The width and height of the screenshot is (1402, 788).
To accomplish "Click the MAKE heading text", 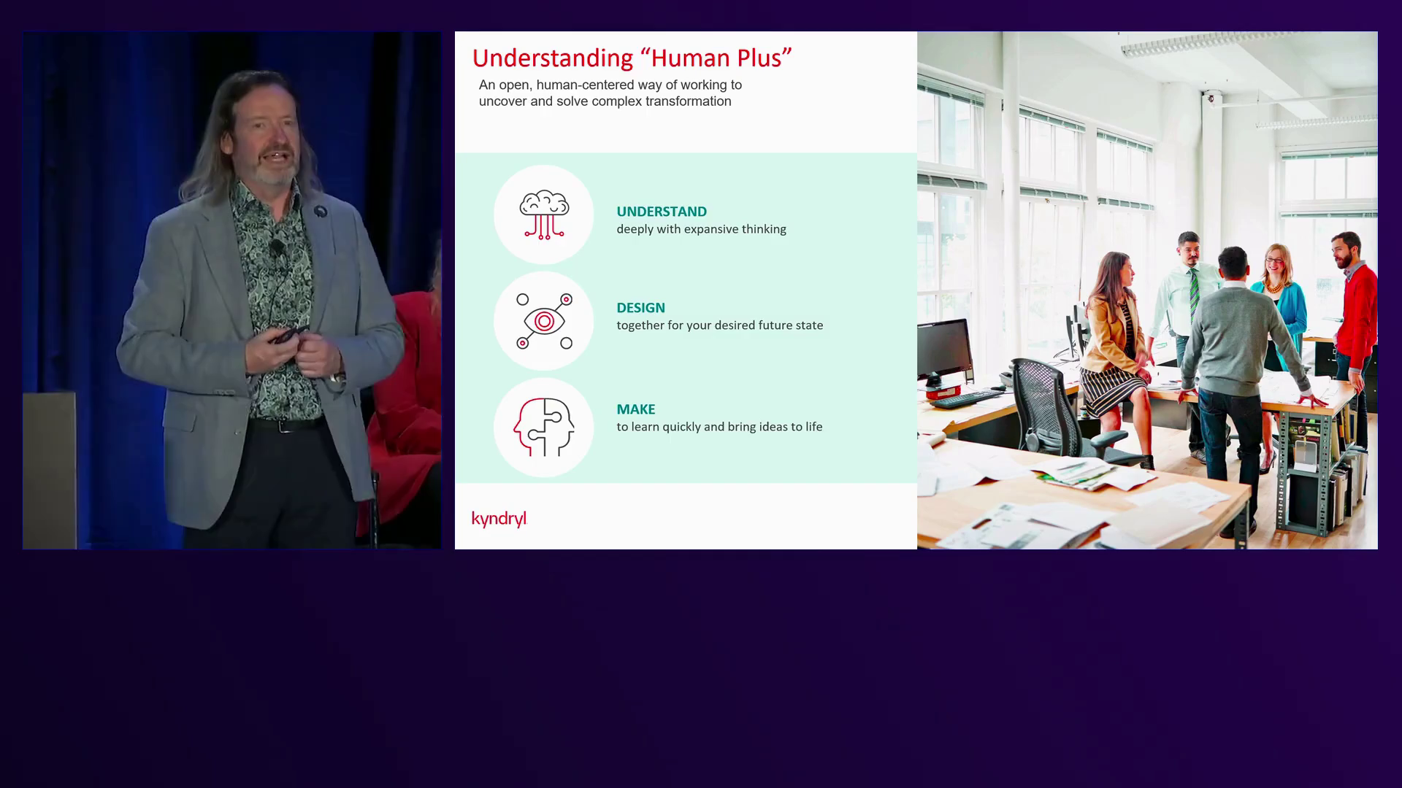I will pyautogui.click(x=635, y=409).
